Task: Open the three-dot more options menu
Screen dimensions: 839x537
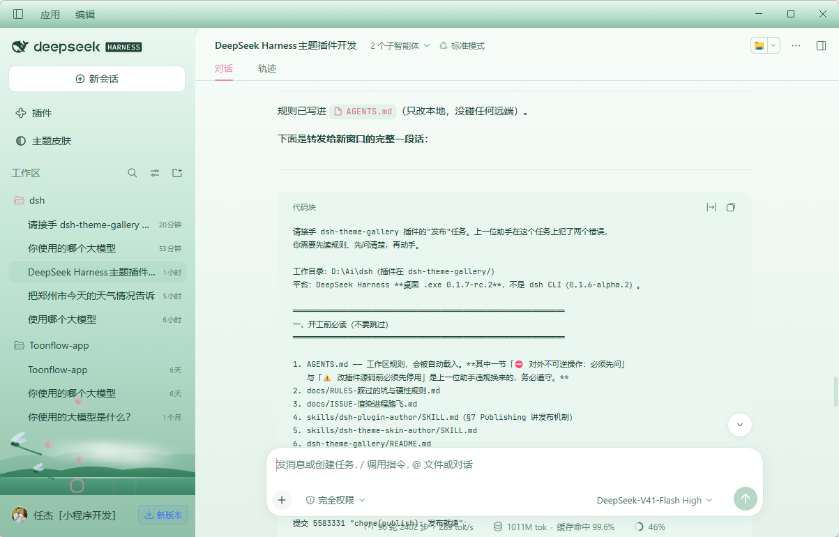Action: point(796,45)
